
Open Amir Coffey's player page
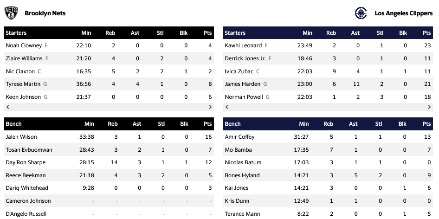click(x=241, y=137)
